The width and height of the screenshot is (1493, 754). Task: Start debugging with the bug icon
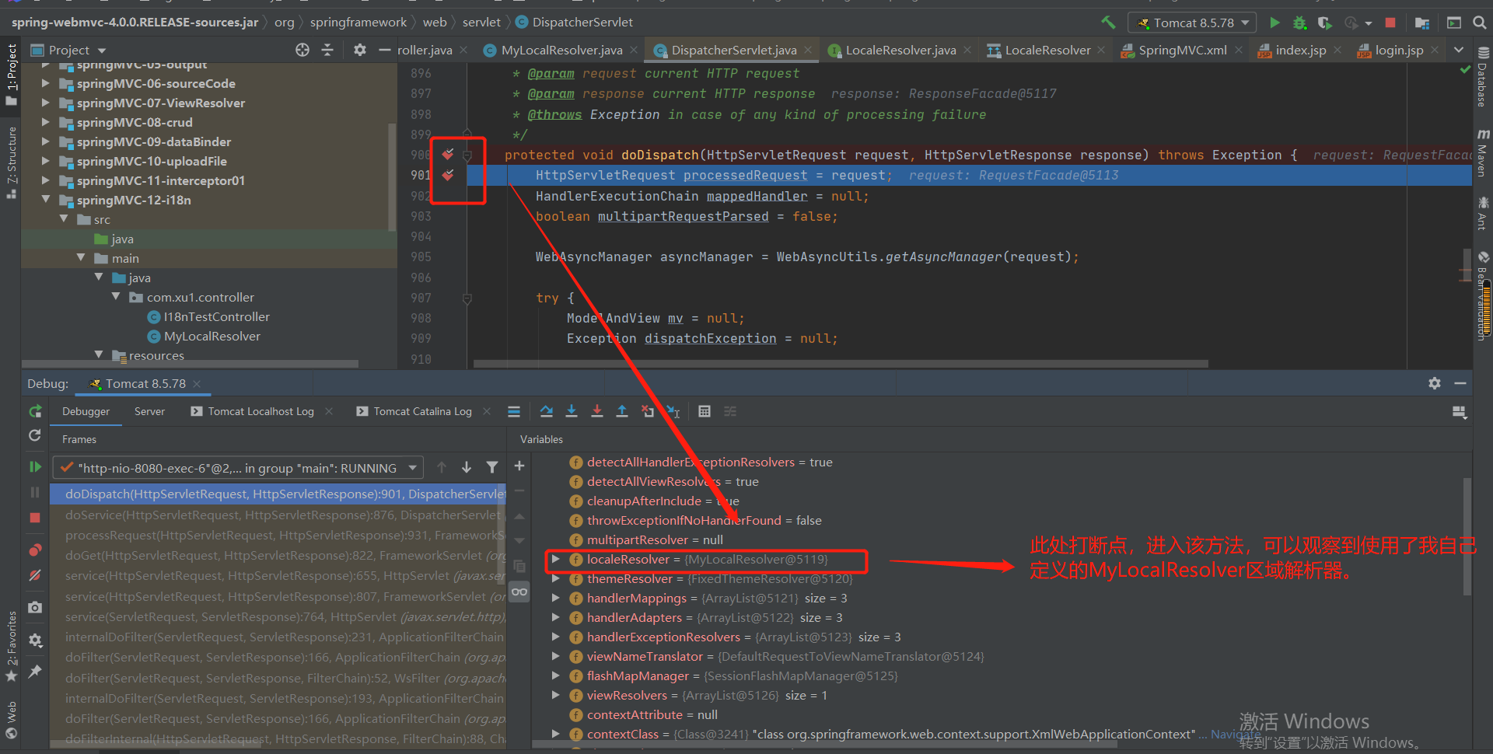click(1299, 23)
